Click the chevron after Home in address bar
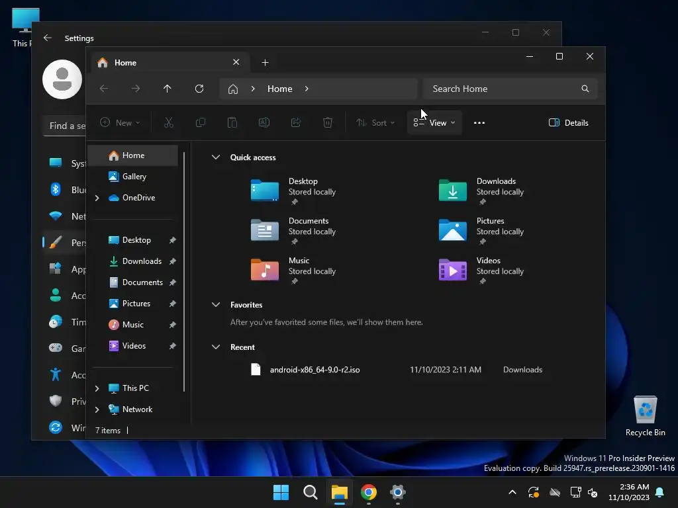The height and width of the screenshot is (508, 678). (x=307, y=89)
